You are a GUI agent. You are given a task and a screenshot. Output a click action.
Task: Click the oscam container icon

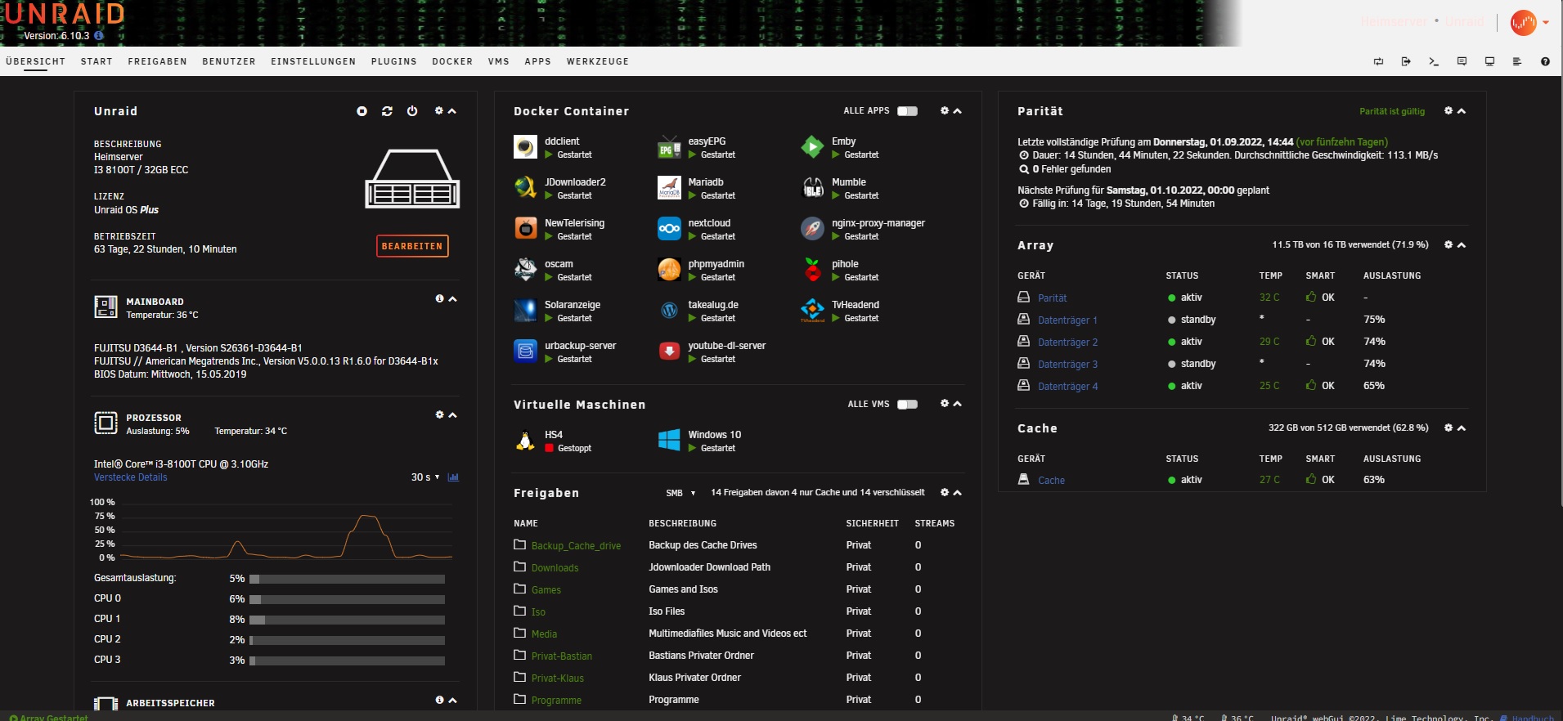[525, 270]
